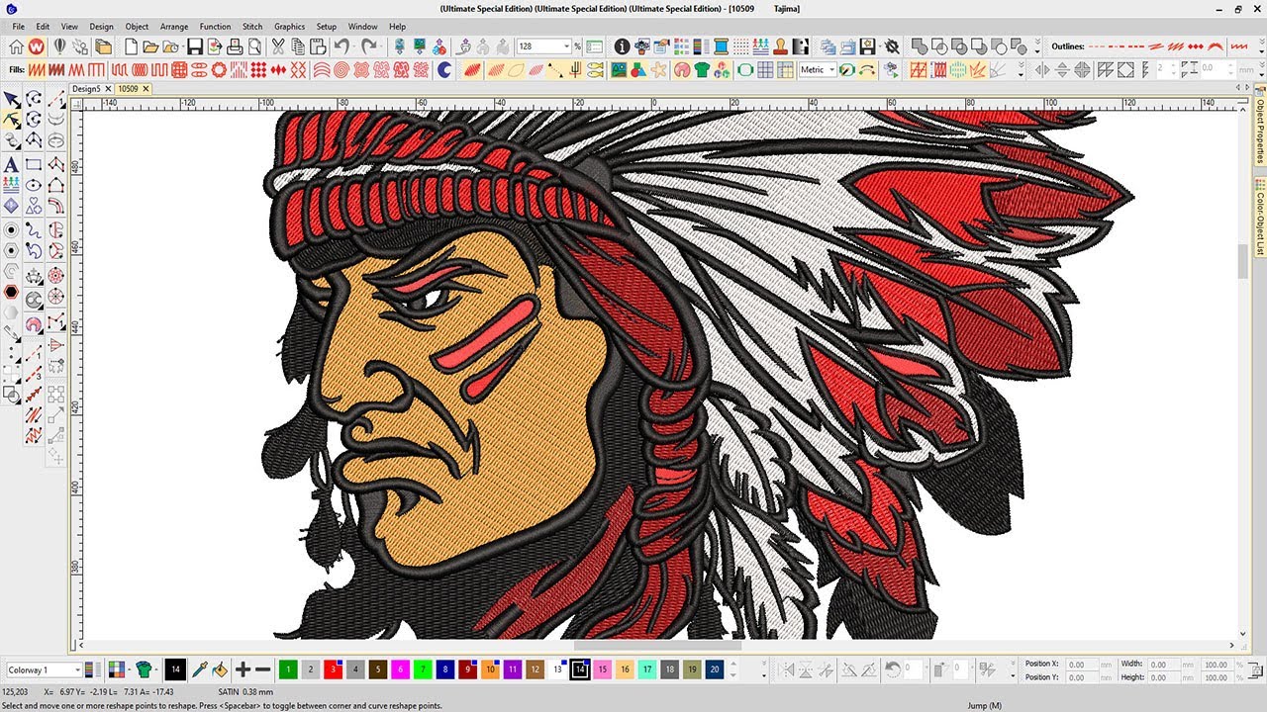Click the "SATIN 0.38 mm" status text

coord(244,692)
